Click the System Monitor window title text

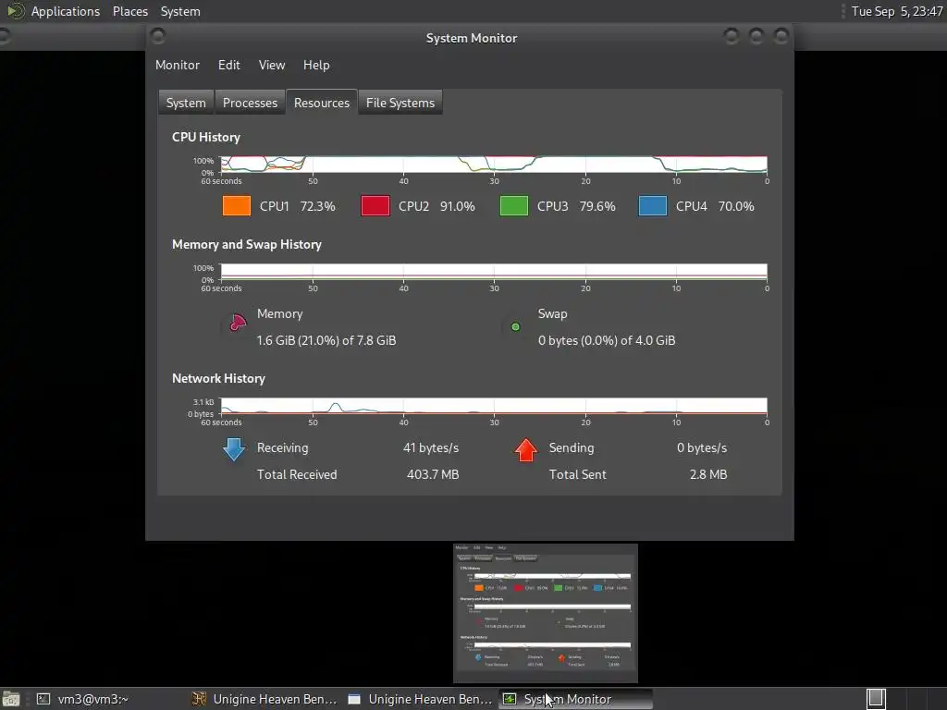coord(472,38)
